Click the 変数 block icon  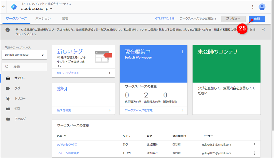[x=8, y=109]
